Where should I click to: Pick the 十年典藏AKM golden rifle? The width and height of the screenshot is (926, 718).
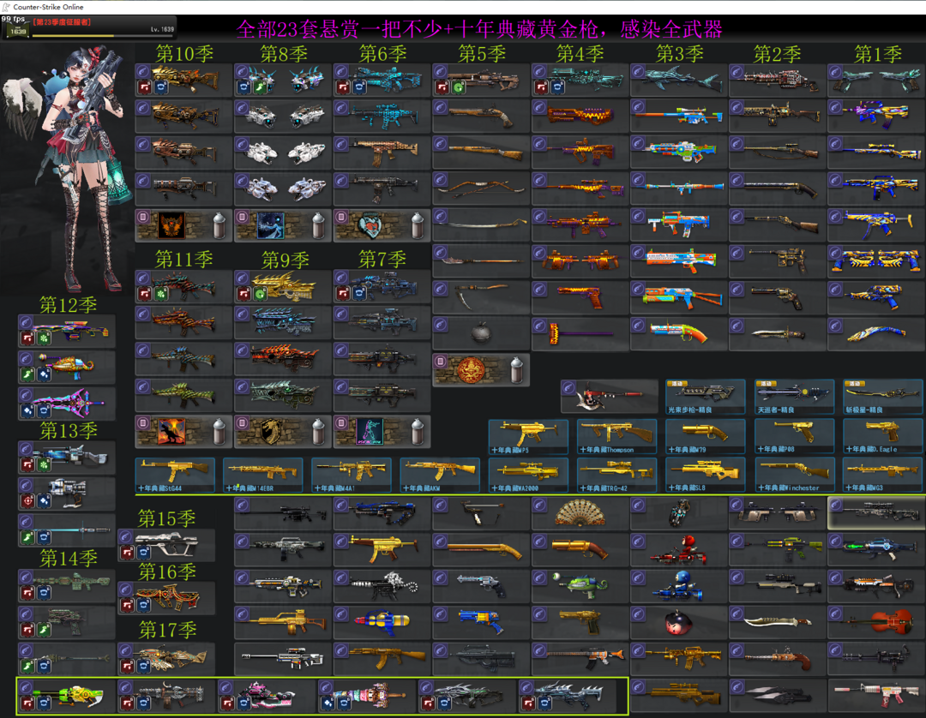(439, 472)
